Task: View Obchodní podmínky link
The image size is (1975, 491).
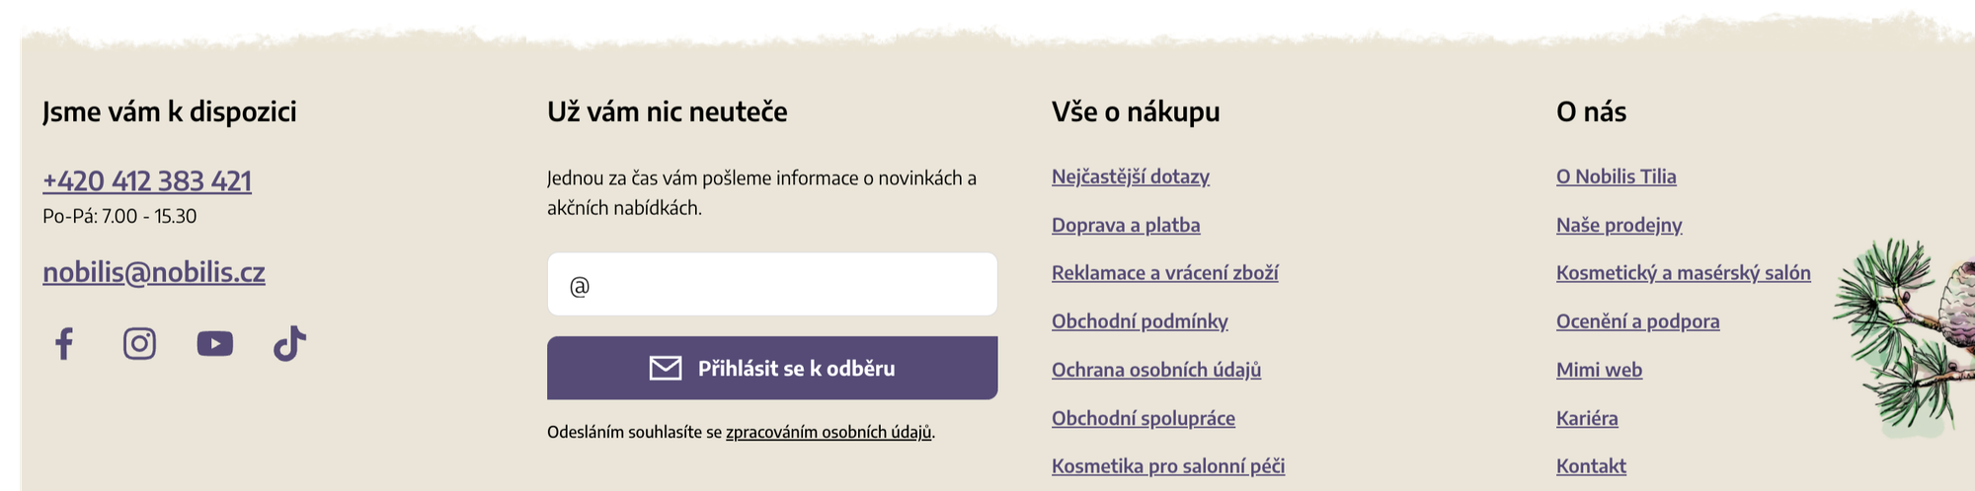Action: [x=1140, y=321]
